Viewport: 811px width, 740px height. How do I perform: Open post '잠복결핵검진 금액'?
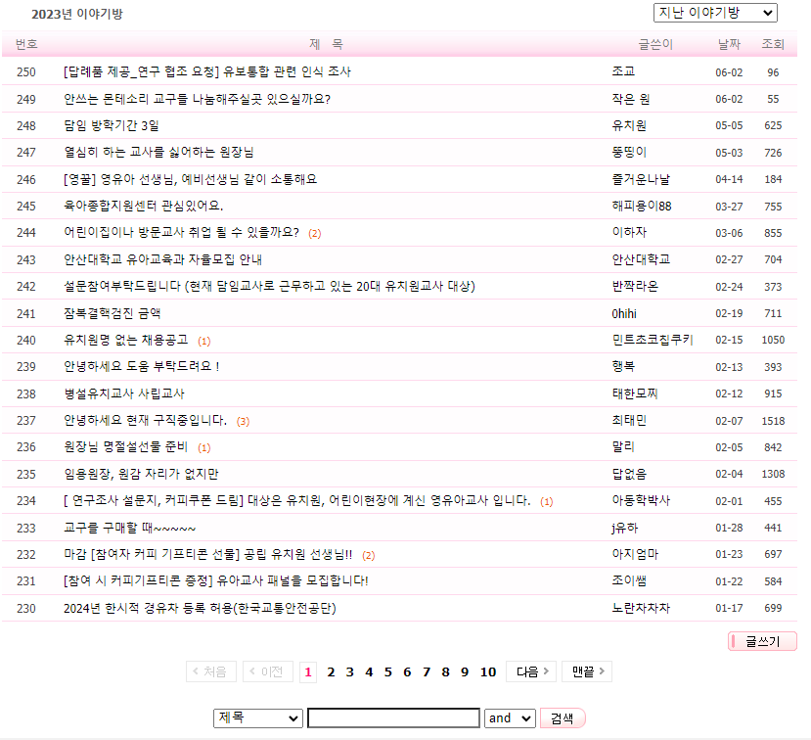tap(112, 313)
